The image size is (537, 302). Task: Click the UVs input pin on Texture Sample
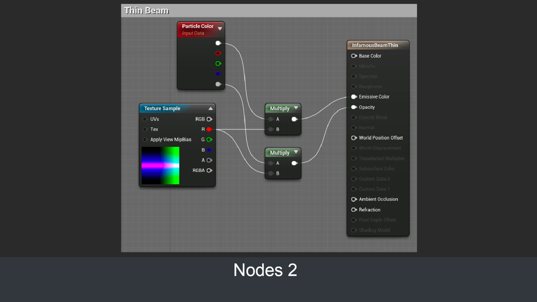click(x=145, y=119)
